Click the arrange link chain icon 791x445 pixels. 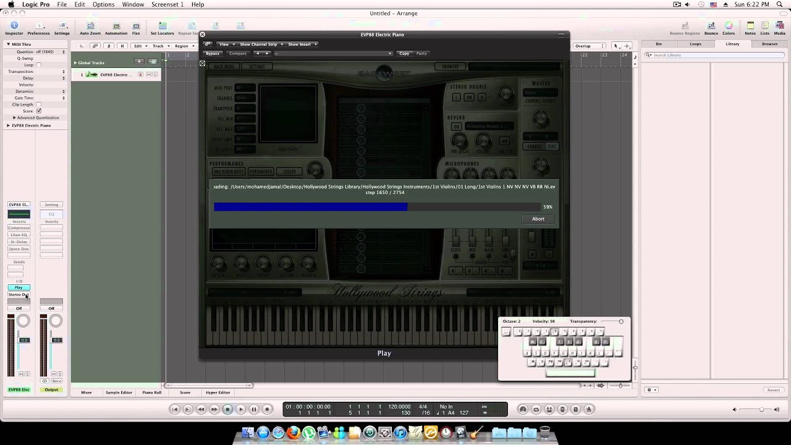[x=95, y=46]
